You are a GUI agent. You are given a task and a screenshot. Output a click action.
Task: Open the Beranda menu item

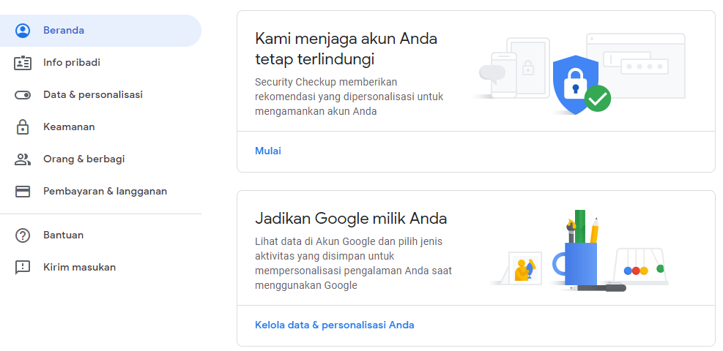click(x=64, y=31)
